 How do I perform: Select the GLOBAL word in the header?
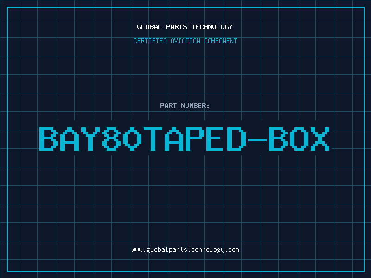click(x=149, y=27)
